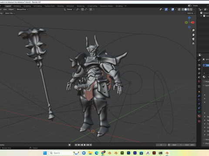209x156 pixels.
Task: Open the Object menu in viewport header
Action: coord(11,10)
